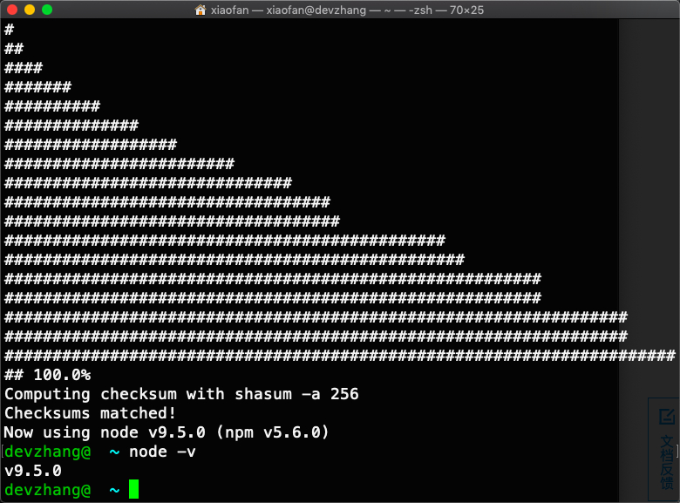Click 'Computing checksum with shasum -a 256' line
Viewport: 680px width, 503px height.
pos(181,394)
